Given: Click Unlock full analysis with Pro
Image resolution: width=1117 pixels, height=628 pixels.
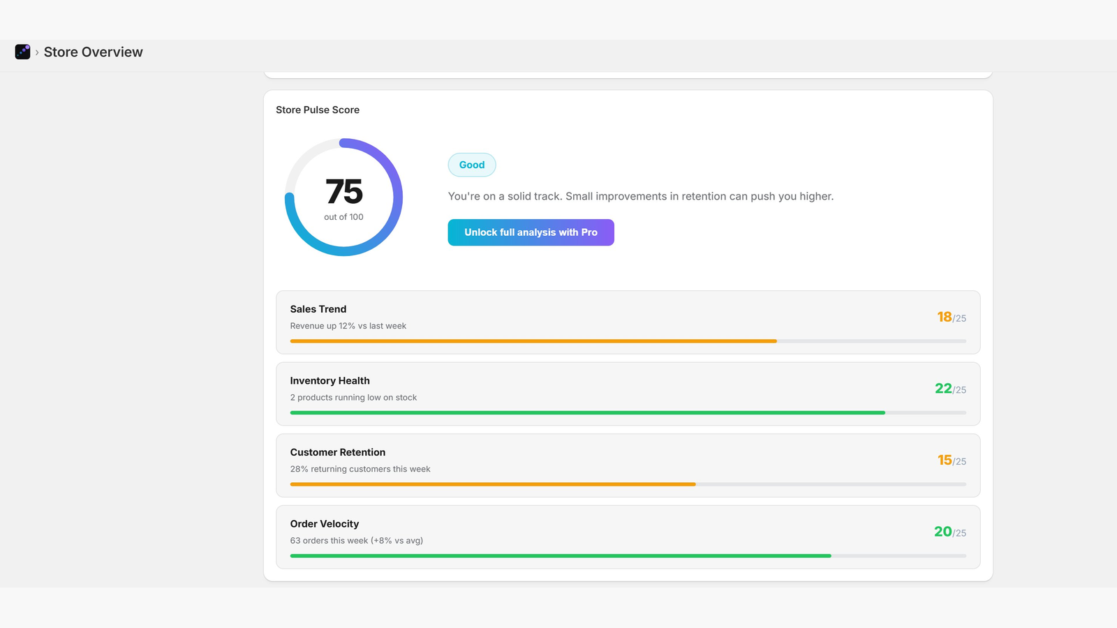Looking at the screenshot, I should 531,232.
